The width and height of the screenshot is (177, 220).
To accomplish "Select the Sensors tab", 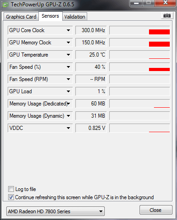I will [50, 16].
